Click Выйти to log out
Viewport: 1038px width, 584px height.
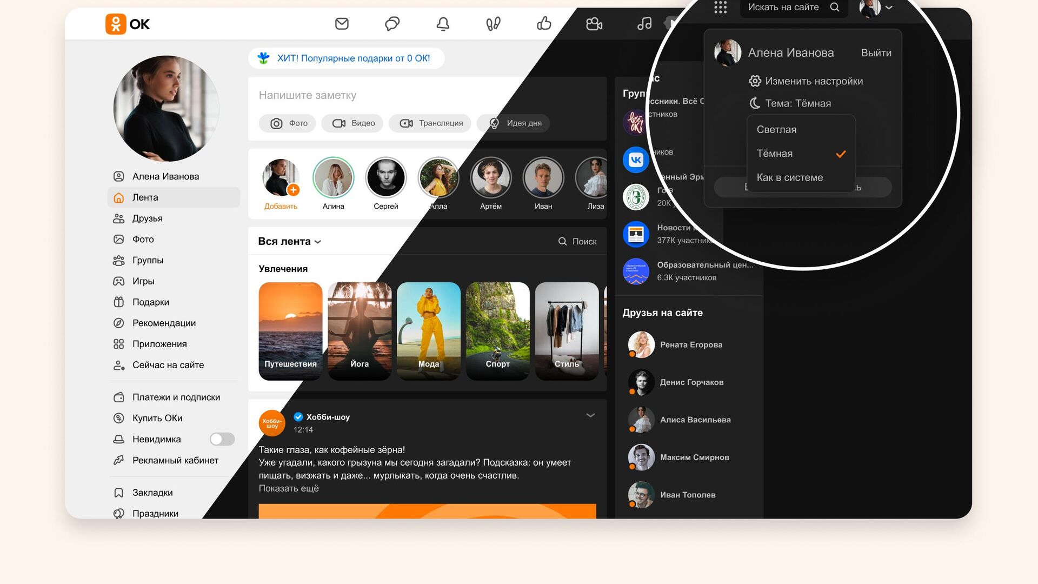pyautogui.click(x=876, y=53)
